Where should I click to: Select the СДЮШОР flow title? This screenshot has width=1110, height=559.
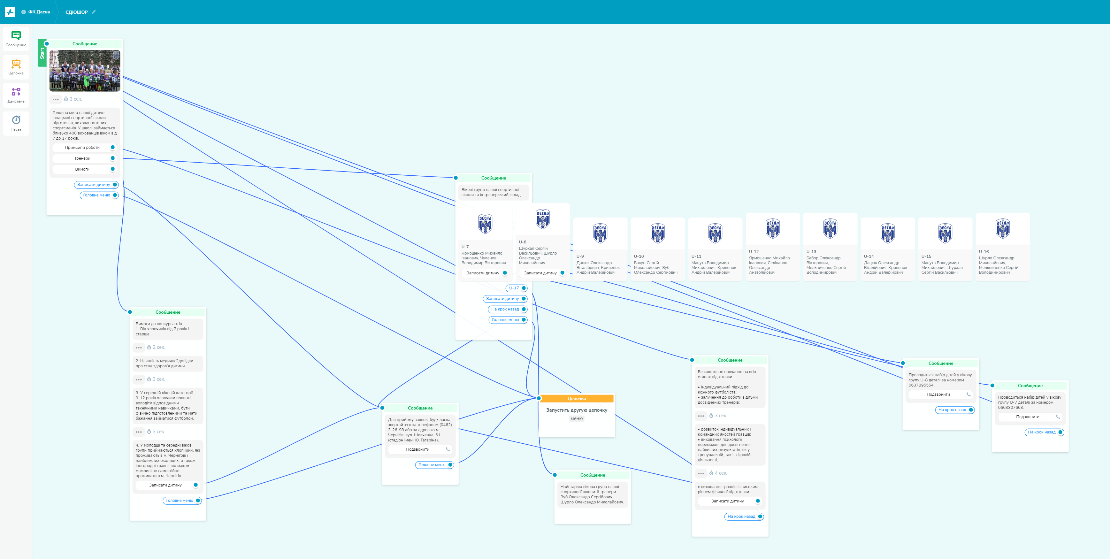[76, 12]
